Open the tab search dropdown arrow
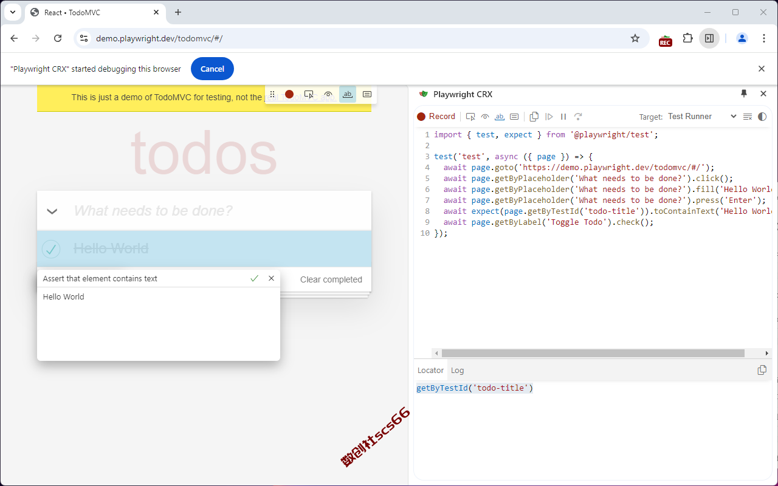 (12, 12)
